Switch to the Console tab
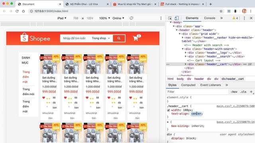 [x=210, y=18]
